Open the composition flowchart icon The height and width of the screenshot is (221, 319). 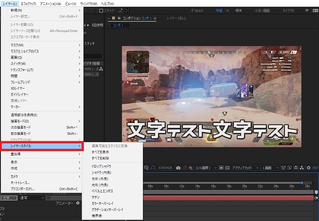[302, 168]
